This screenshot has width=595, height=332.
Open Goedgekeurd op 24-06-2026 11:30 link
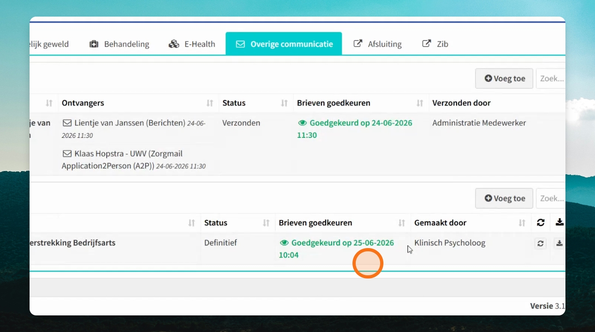(355, 129)
